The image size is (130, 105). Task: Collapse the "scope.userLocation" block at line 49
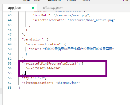(16, 44)
